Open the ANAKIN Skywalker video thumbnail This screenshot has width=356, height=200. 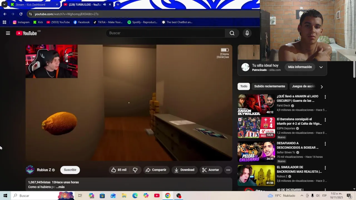(256, 104)
